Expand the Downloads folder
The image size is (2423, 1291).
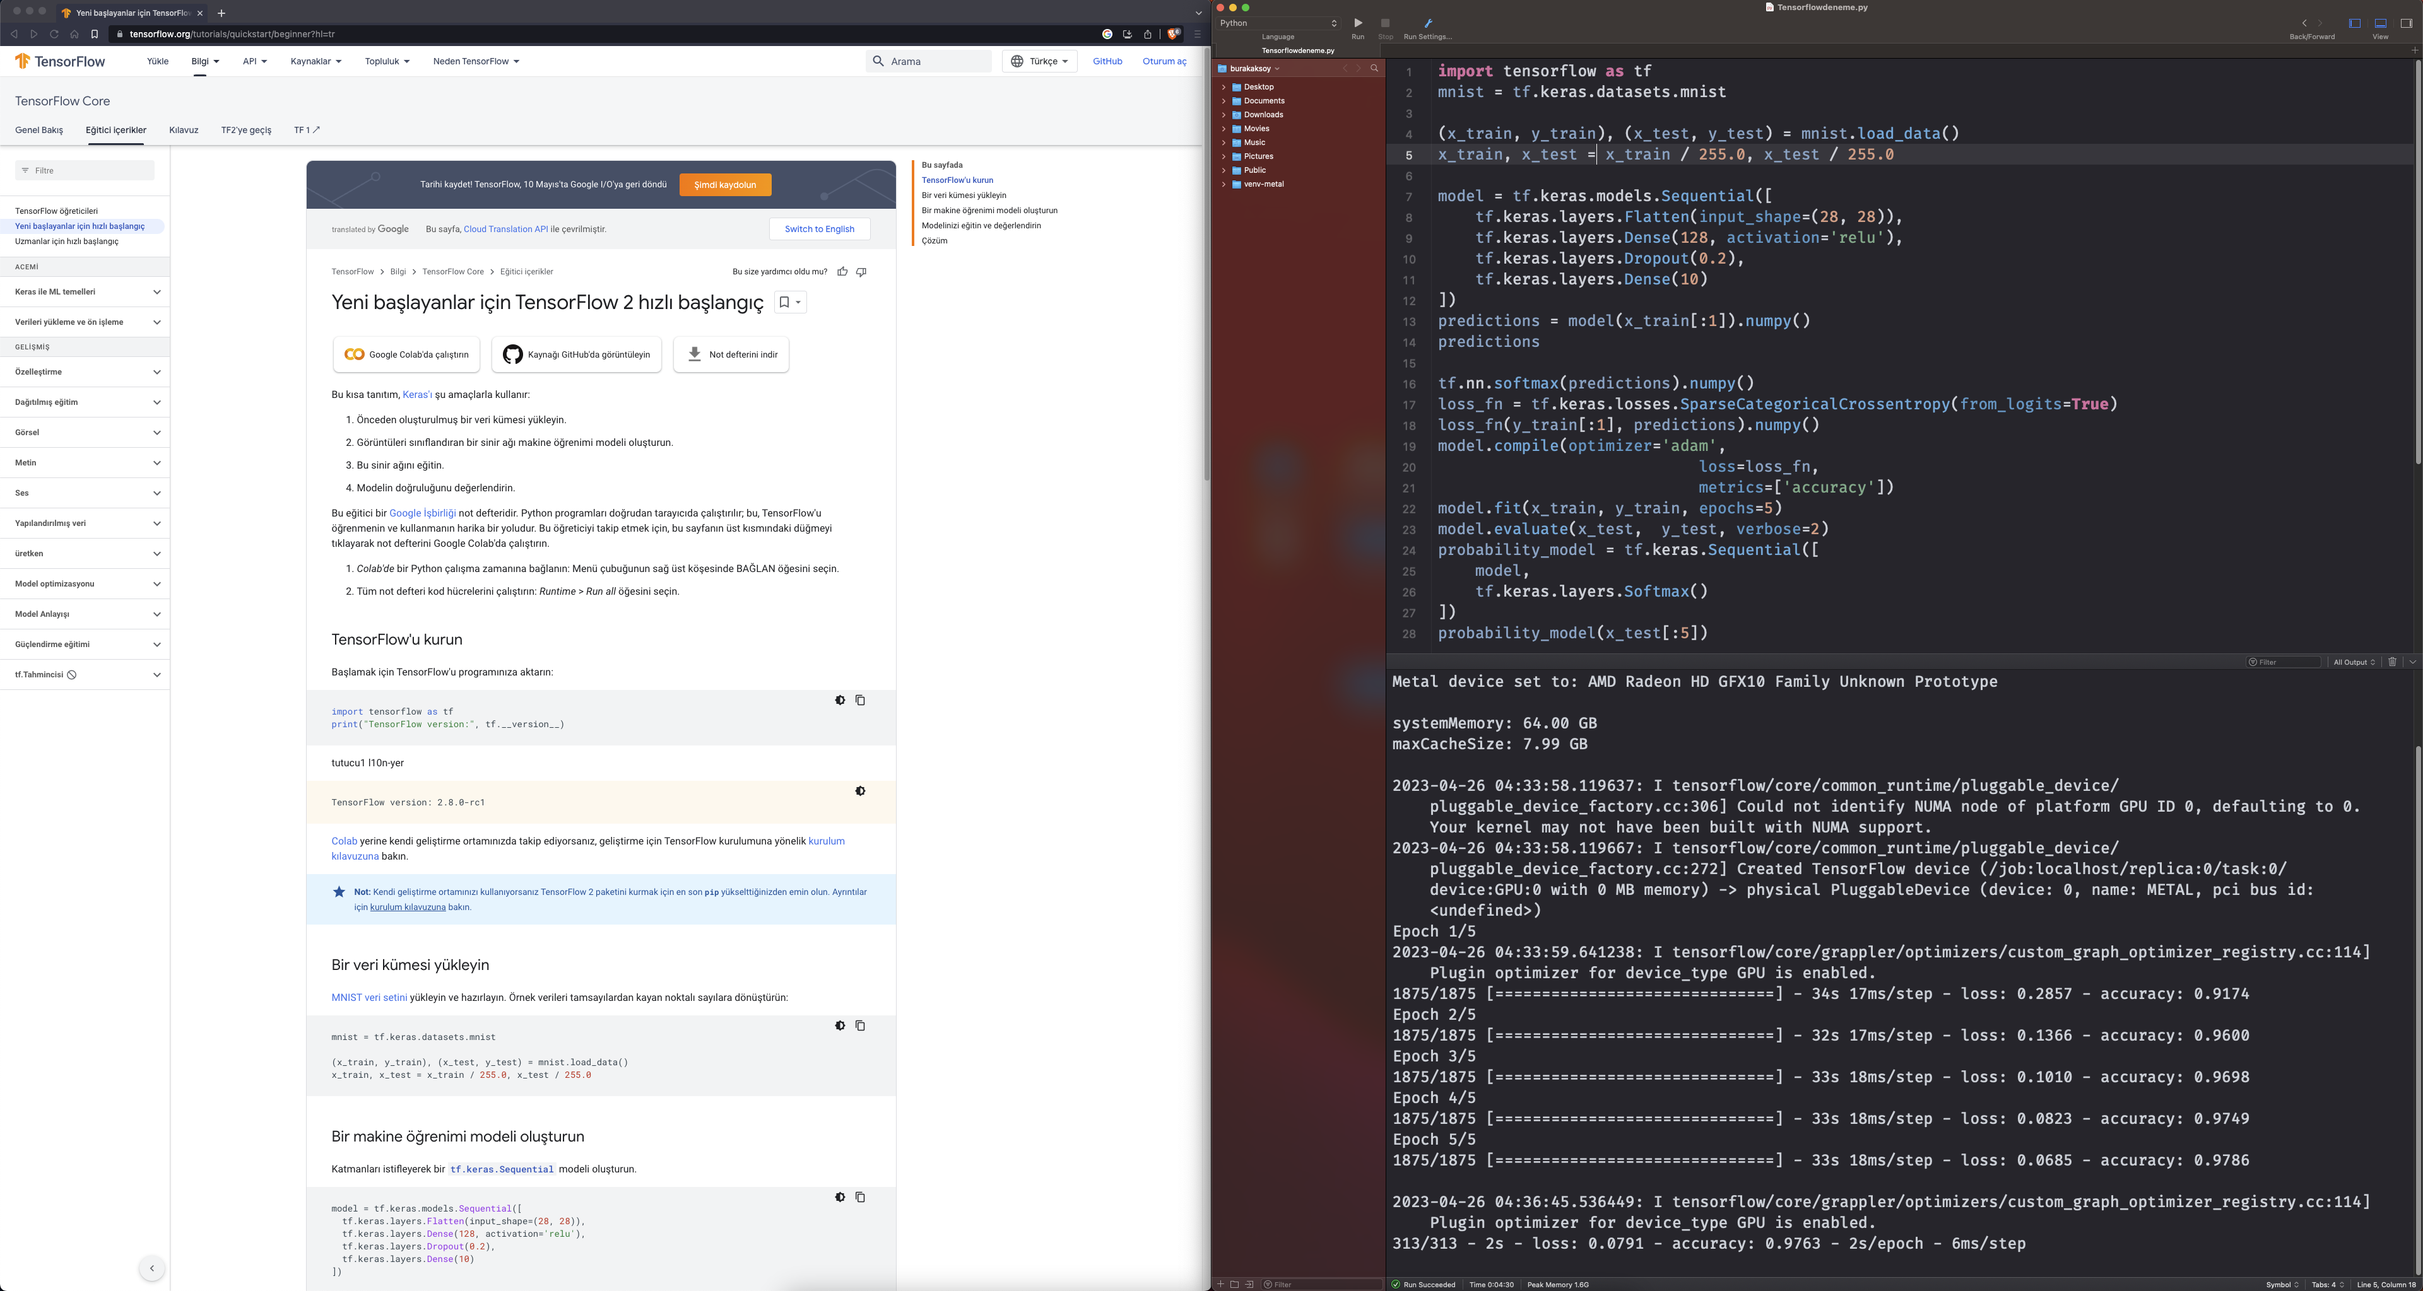pyautogui.click(x=1223, y=115)
